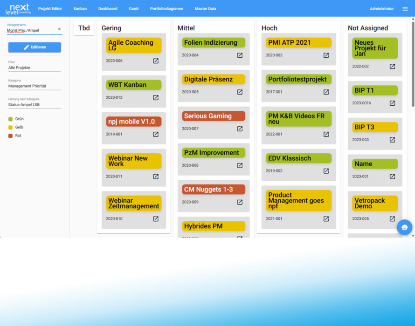This screenshot has height=326, width=415.
Task: Click the Hybrides PM card title
Action: coord(214,226)
